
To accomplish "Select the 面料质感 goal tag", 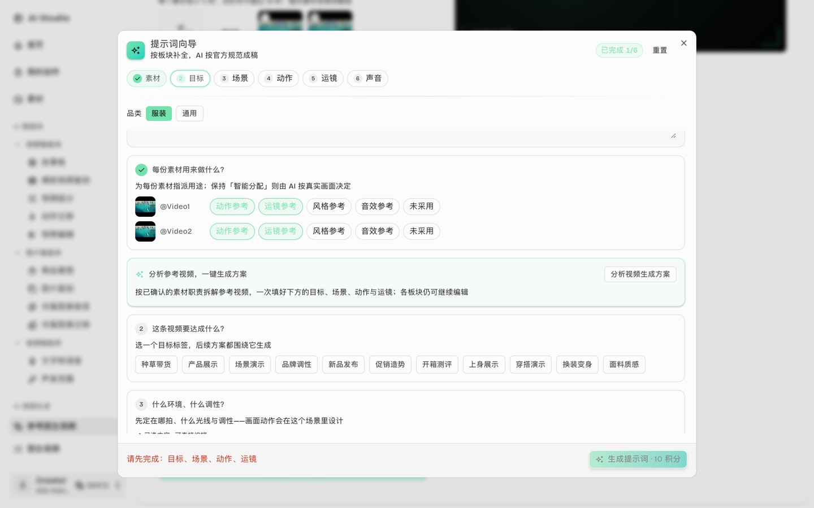I will coord(624,365).
